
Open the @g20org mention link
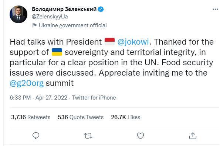point(27,83)
